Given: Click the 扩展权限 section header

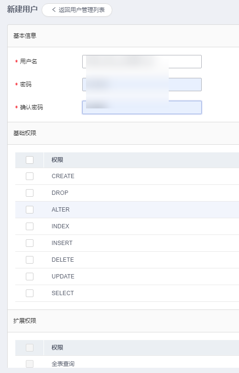Looking at the screenshot, I should 25,321.
